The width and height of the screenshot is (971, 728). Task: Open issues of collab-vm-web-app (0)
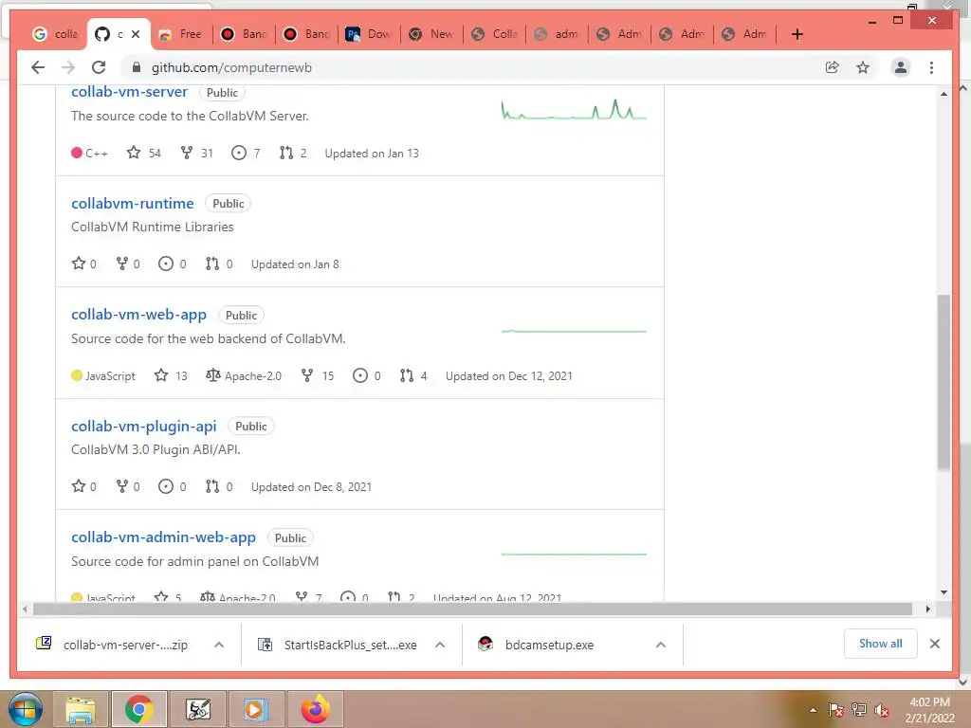point(367,375)
